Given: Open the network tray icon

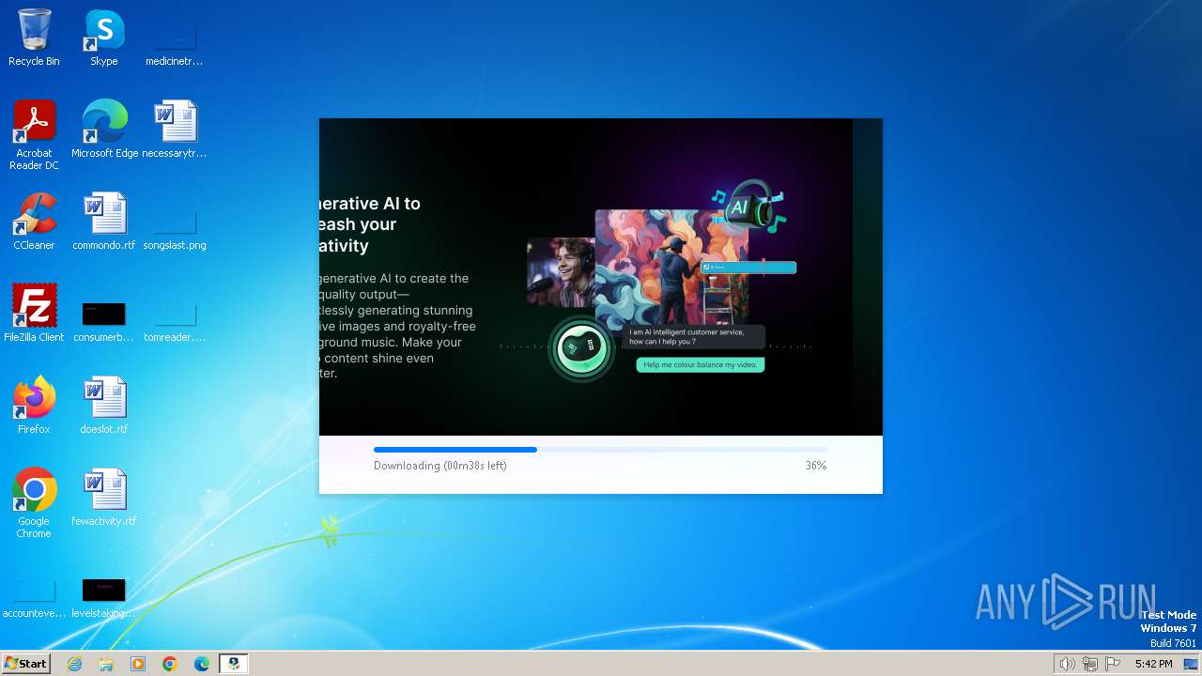Looking at the screenshot, I should coord(1090,664).
